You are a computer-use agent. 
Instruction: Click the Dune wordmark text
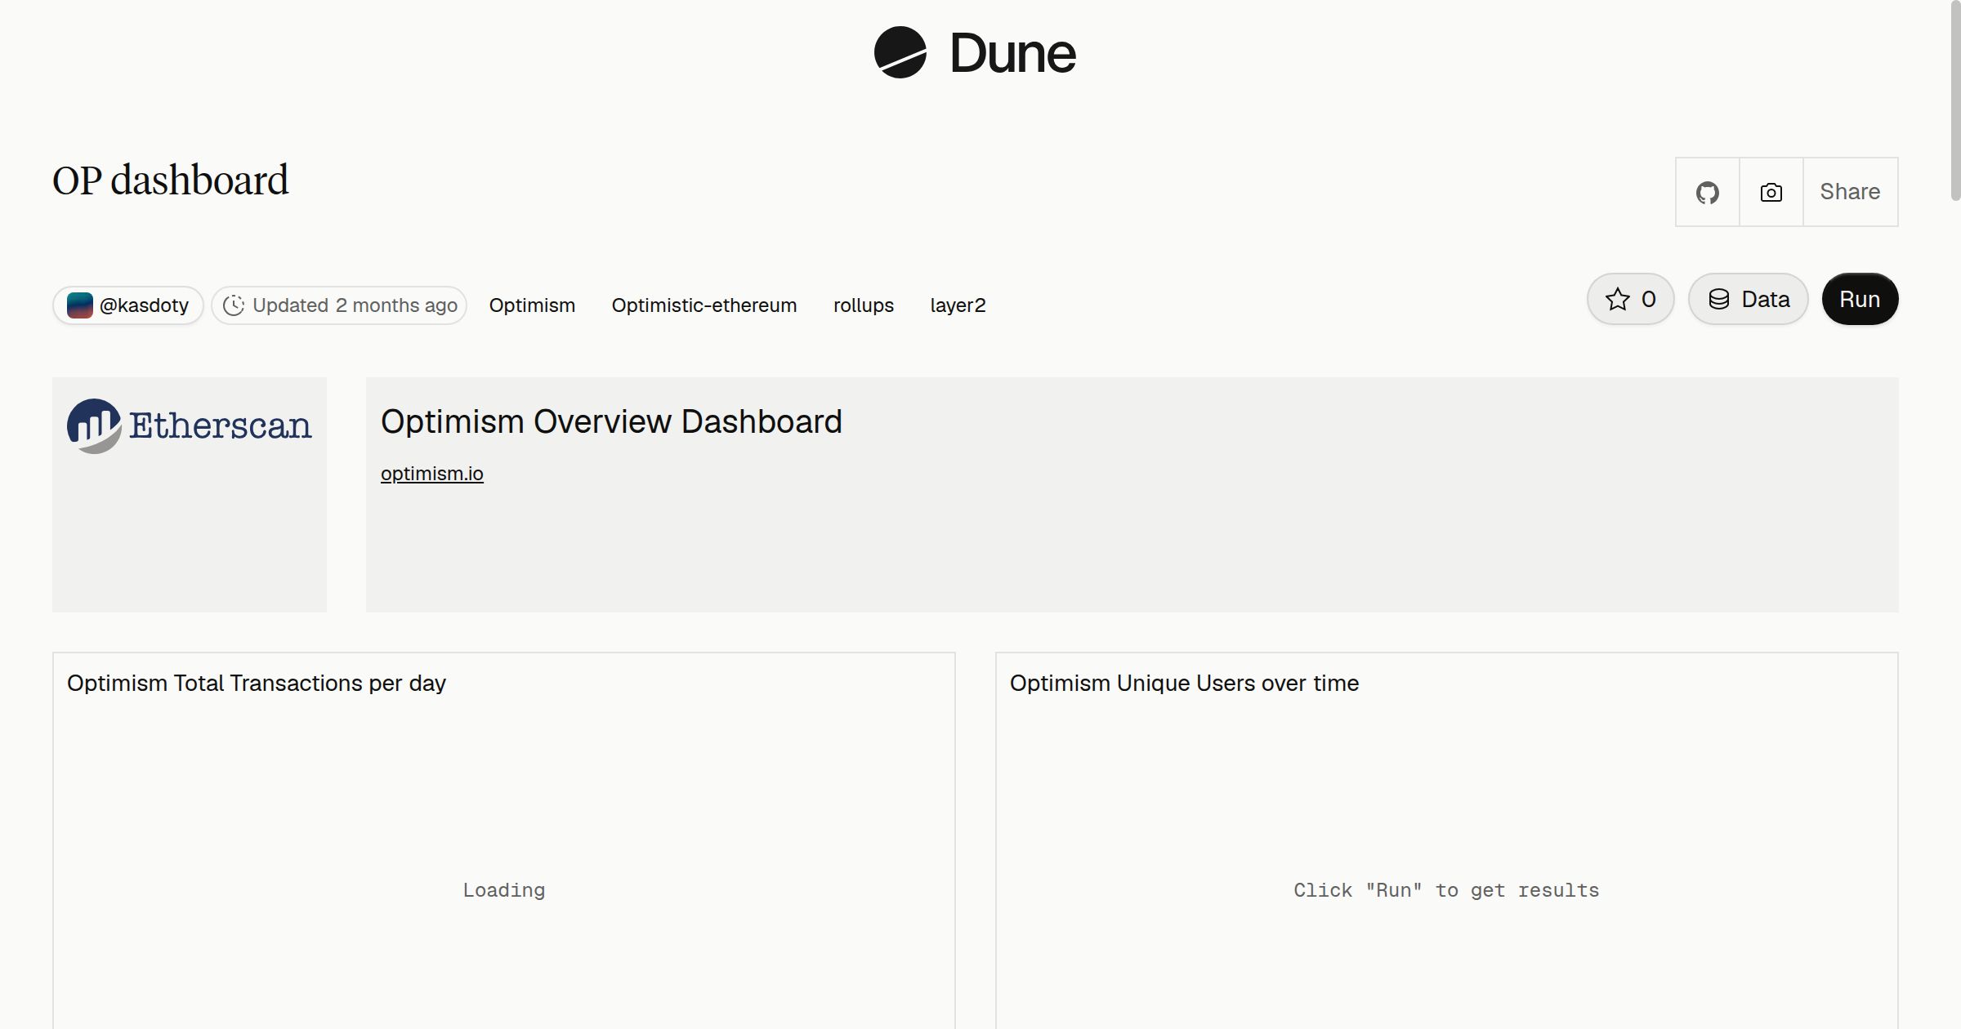pyautogui.click(x=1012, y=53)
